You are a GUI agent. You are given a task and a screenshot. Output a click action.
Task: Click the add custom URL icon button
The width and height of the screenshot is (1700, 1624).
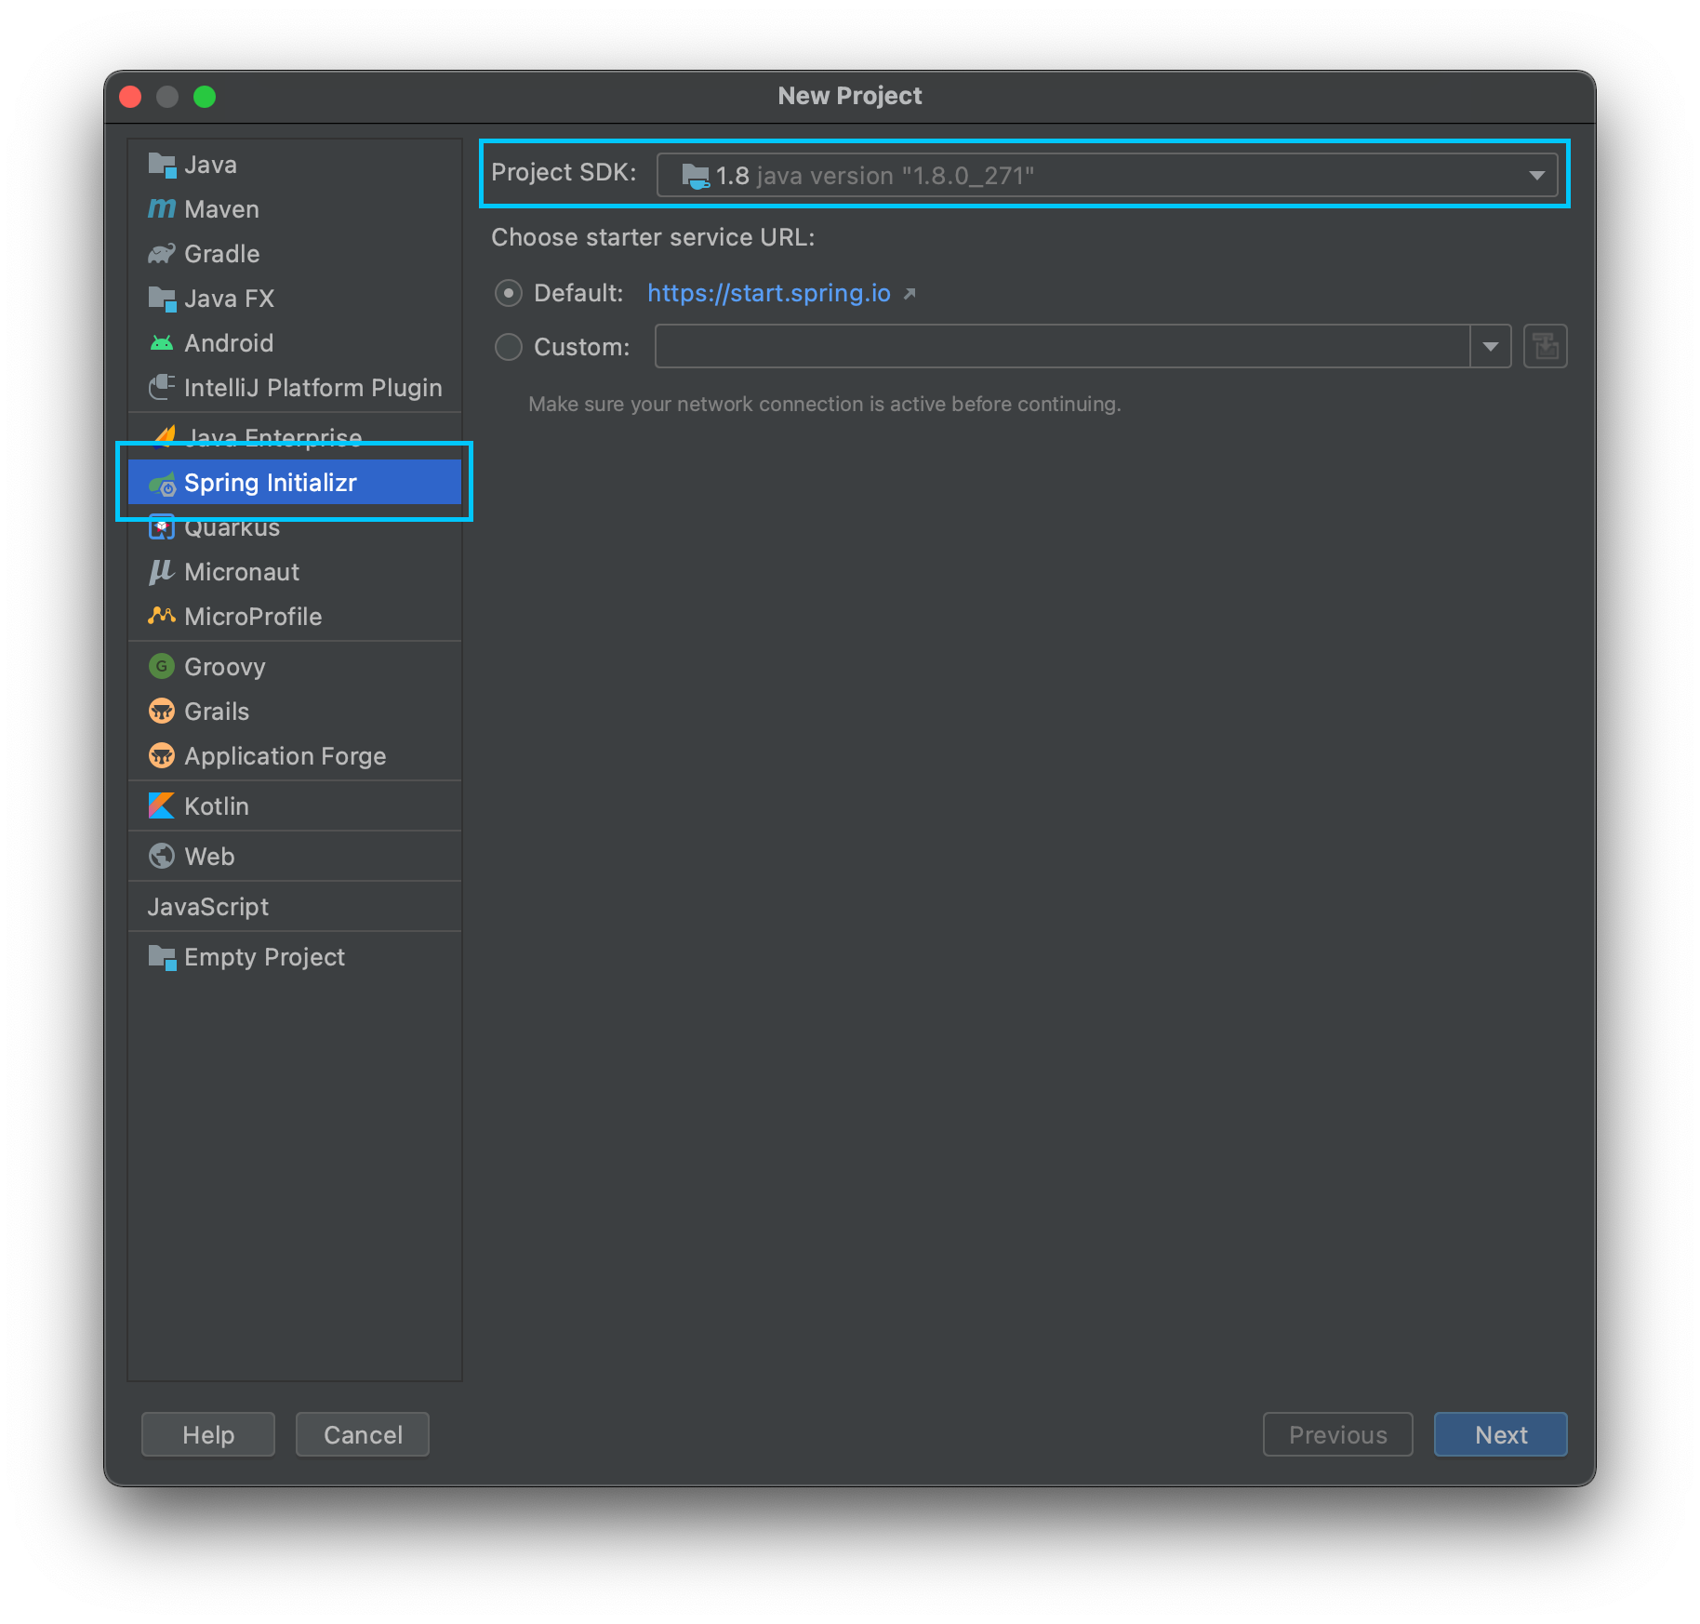tap(1545, 347)
